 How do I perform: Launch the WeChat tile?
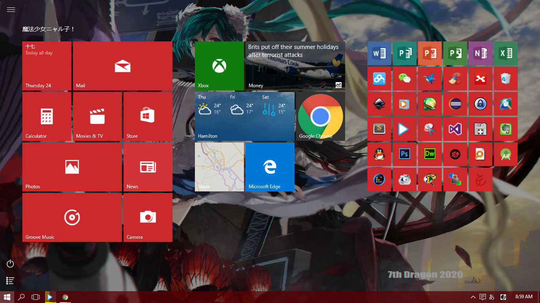point(404,79)
